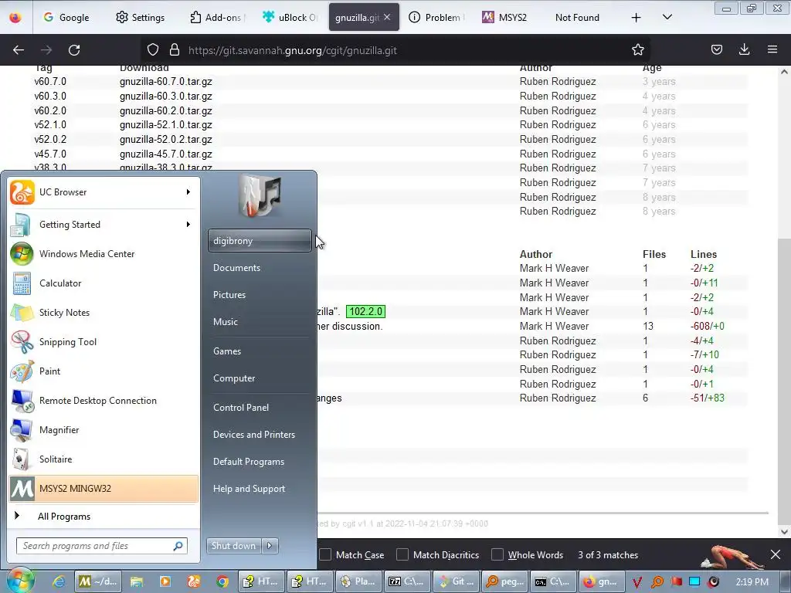Image resolution: width=791 pixels, height=593 pixels.
Task: Toggle the Whole Words checkbox
Action: tap(497, 554)
